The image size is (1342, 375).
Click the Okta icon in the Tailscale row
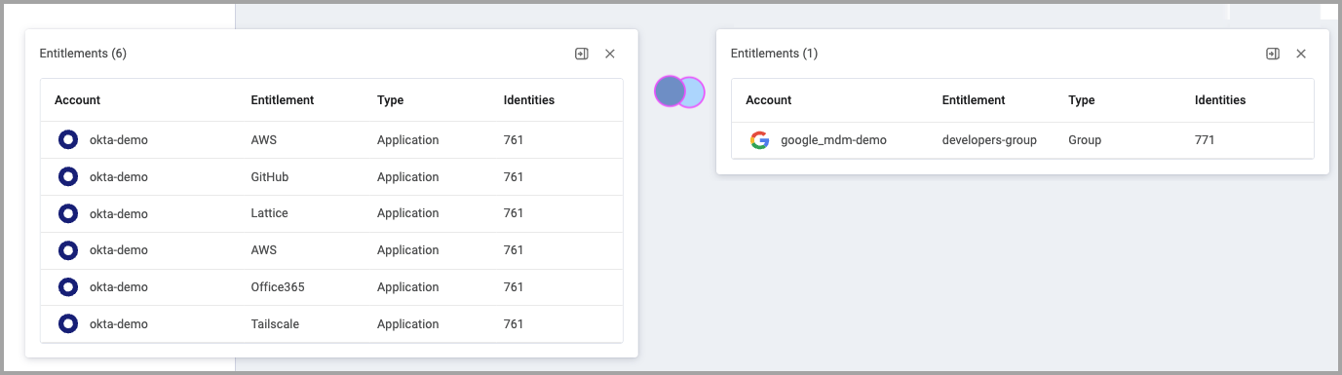[x=67, y=323]
